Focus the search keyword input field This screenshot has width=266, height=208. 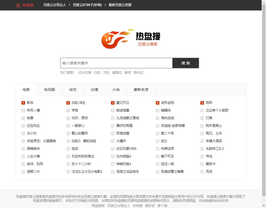116,63
